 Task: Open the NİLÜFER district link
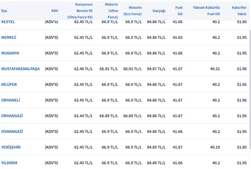tap(9, 84)
